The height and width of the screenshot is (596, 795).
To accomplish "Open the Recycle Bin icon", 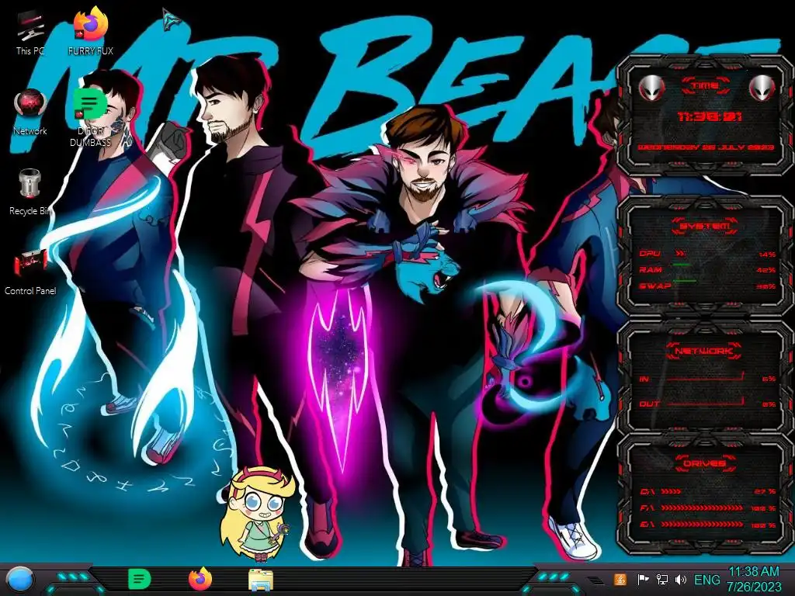I will click(x=30, y=192).
